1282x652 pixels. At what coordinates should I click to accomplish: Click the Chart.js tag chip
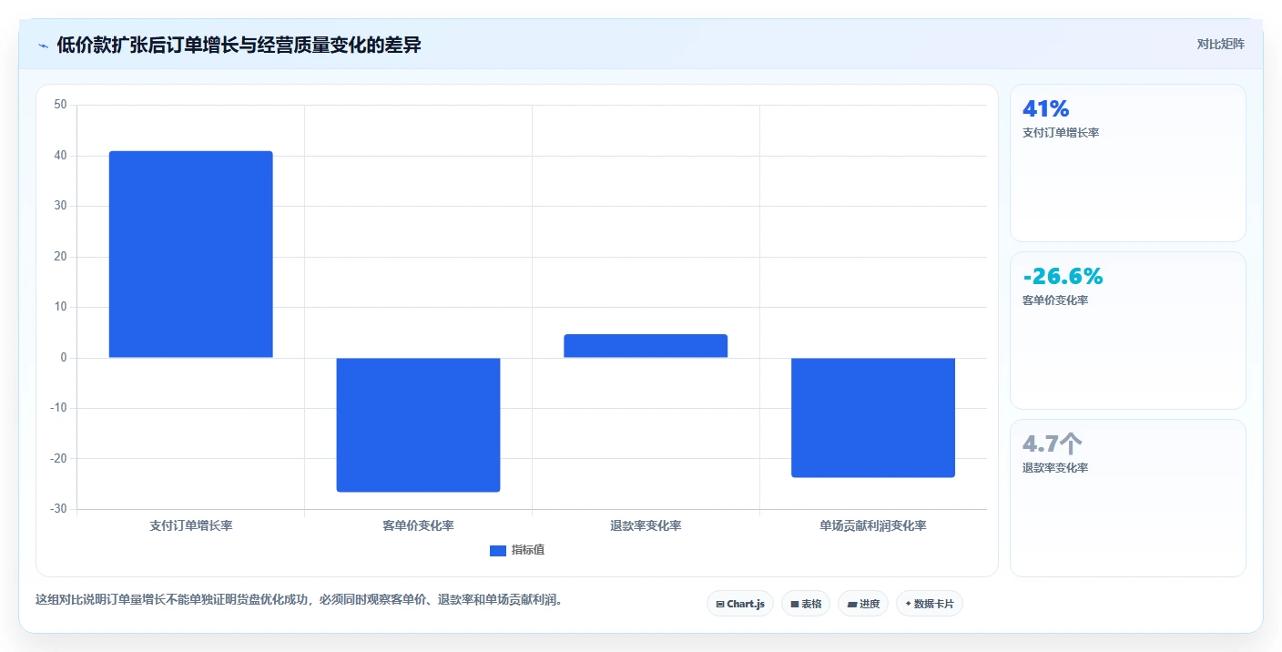pyautogui.click(x=740, y=604)
